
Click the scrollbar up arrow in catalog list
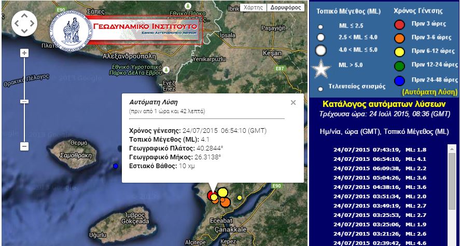[451, 148]
